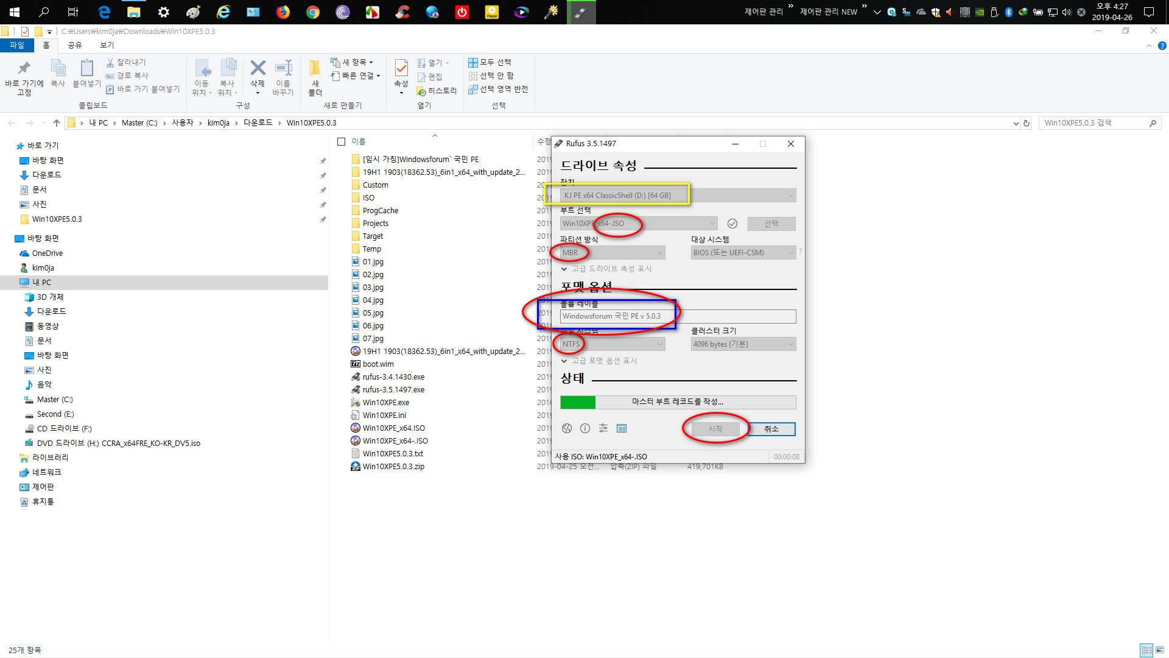The height and width of the screenshot is (658, 1169).
Task: Click the Rufus Cancel (취소) button
Action: tap(771, 429)
